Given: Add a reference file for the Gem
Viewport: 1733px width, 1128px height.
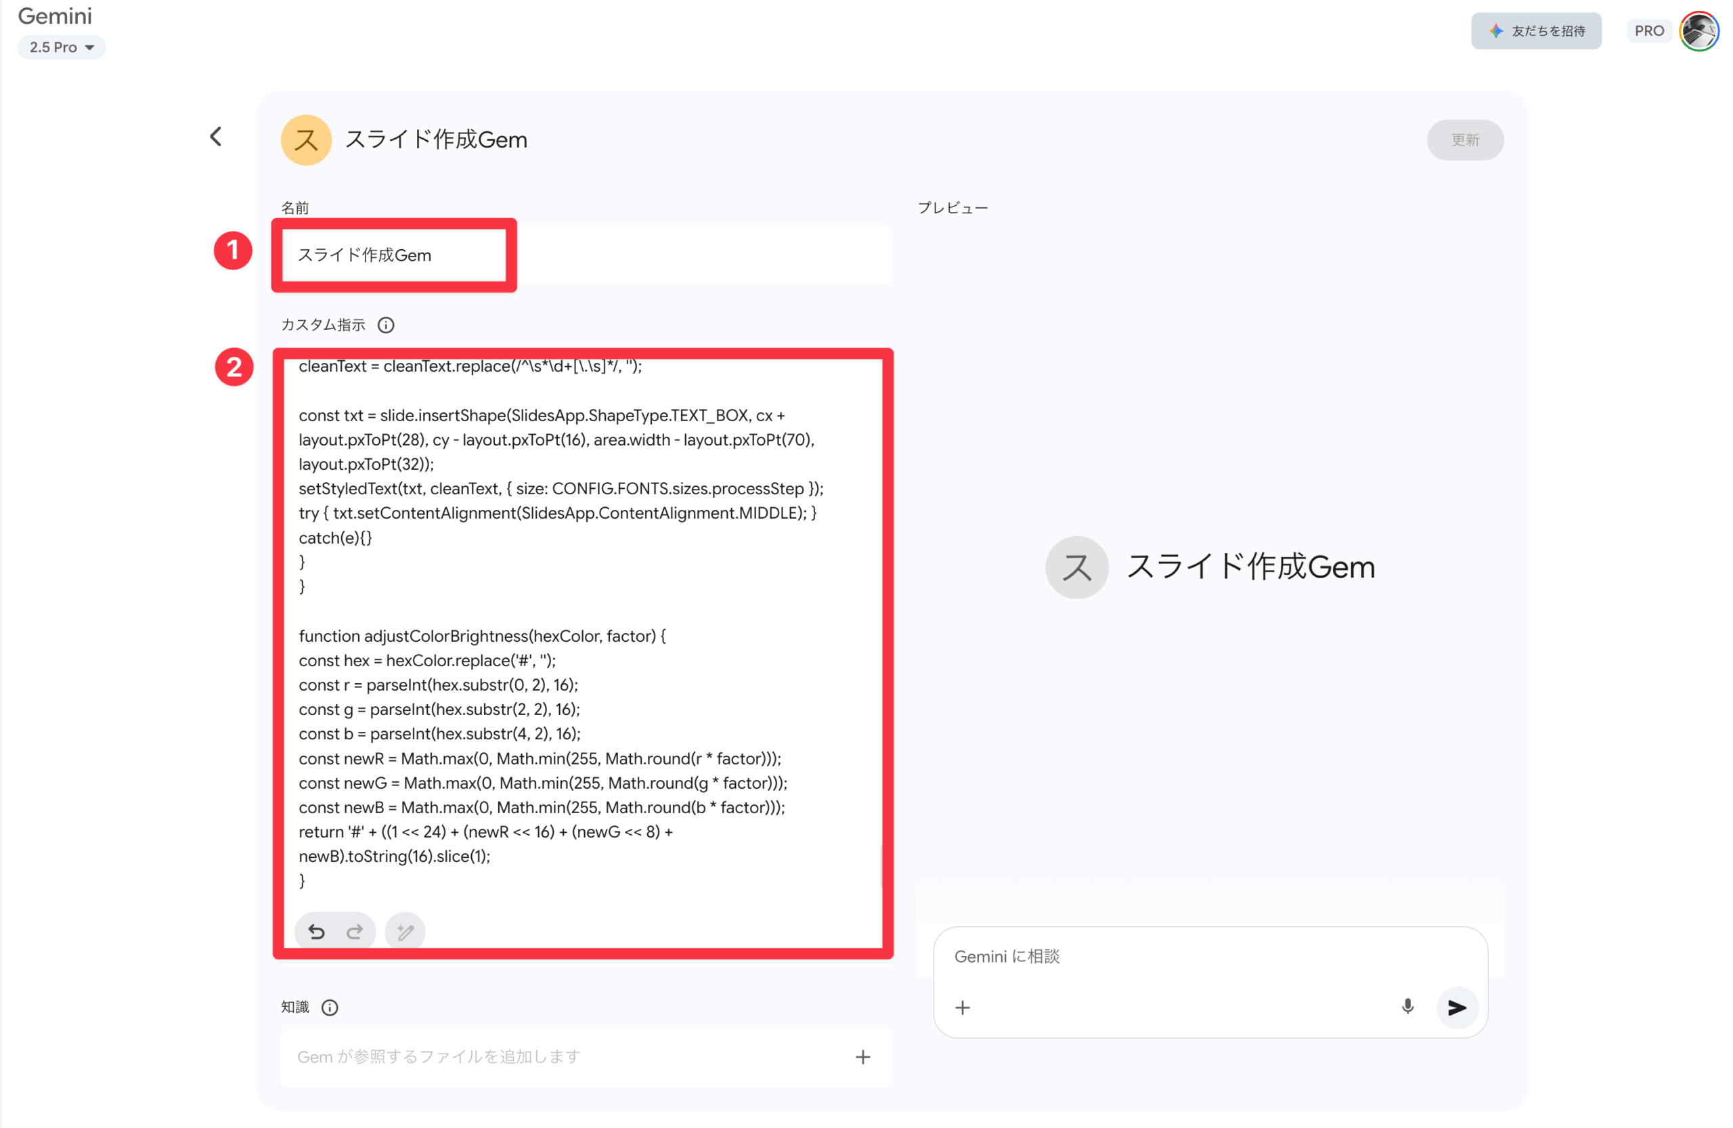Looking at the screenshot, I should (x=863, y=1058).
